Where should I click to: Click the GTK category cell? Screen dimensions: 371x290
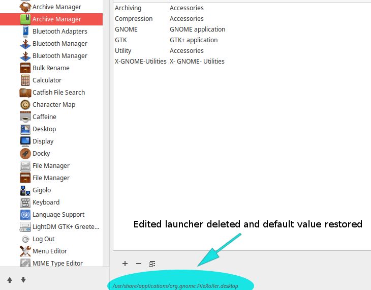(x=121, y=40)
